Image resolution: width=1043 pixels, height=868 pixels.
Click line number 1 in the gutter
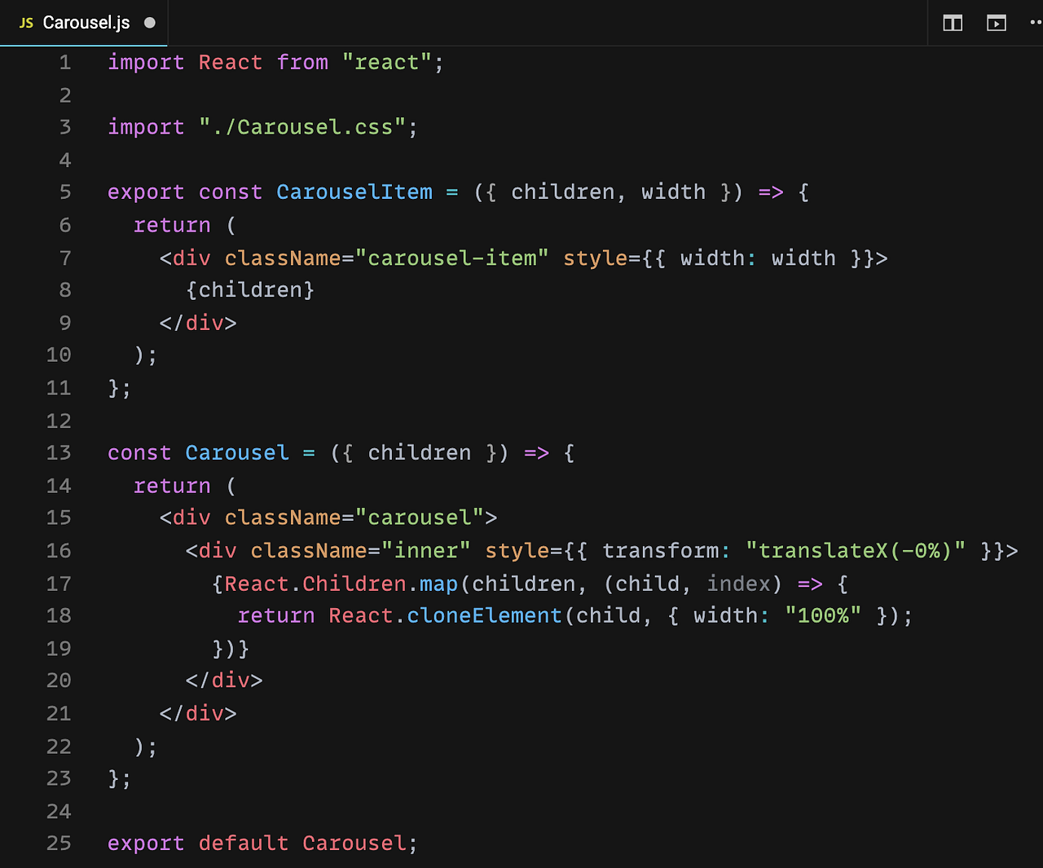click(64, 62)
